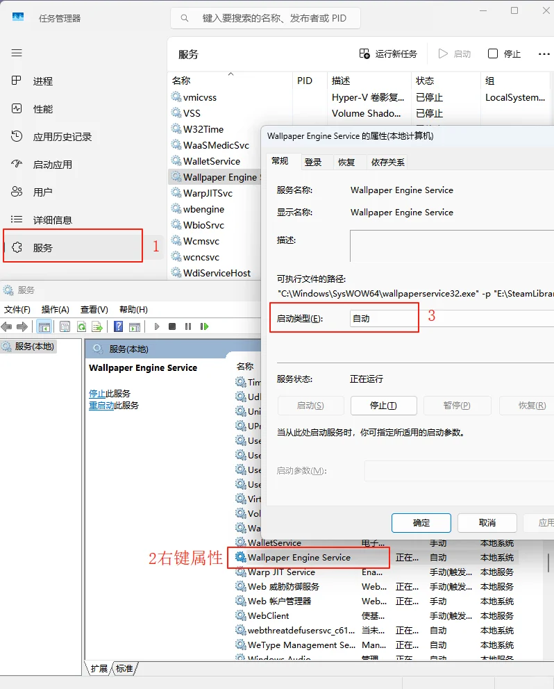Viewport: 554px width, 689px height.
Task: Switch to 登录 tab in properties dialog
Action: coord(313,162)
